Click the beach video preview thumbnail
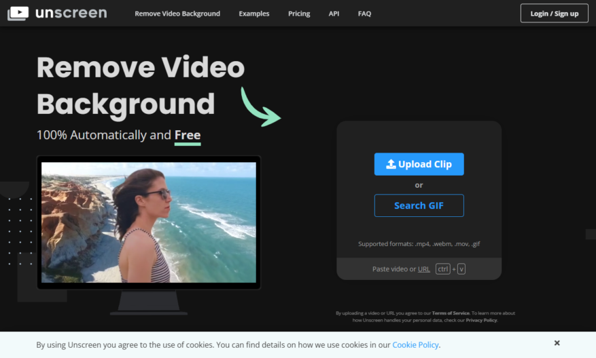This screenshot has height=358, width=596. pyautogui.click(x=149, y=222)
